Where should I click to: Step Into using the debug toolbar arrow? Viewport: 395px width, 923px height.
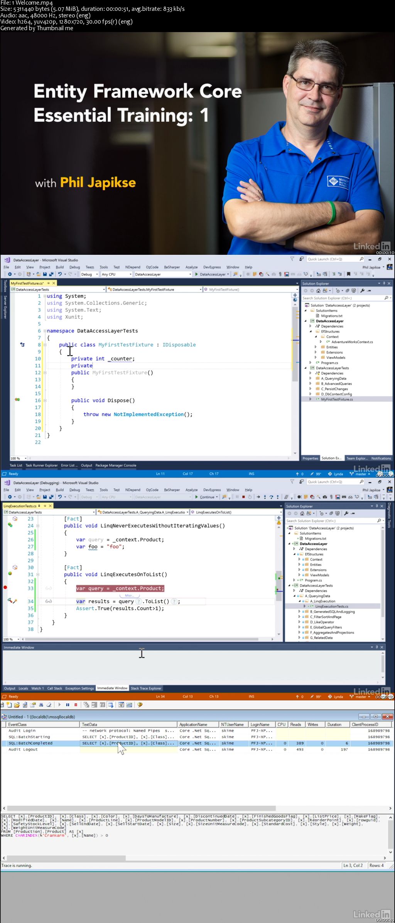coord(265,497)
